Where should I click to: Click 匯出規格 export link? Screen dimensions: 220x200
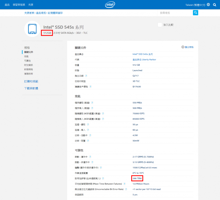[x=189, y=47]
